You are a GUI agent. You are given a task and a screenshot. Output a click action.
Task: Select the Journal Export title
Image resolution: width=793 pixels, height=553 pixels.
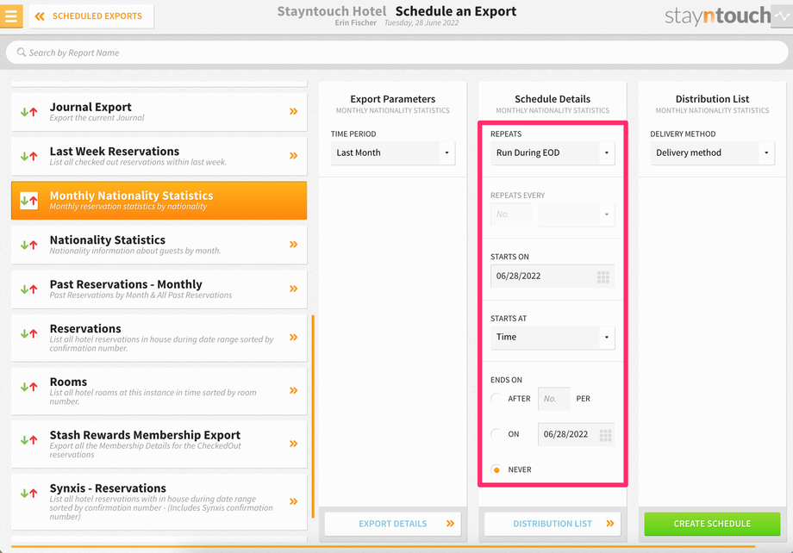pyautogui.click(x=91, y=107)
